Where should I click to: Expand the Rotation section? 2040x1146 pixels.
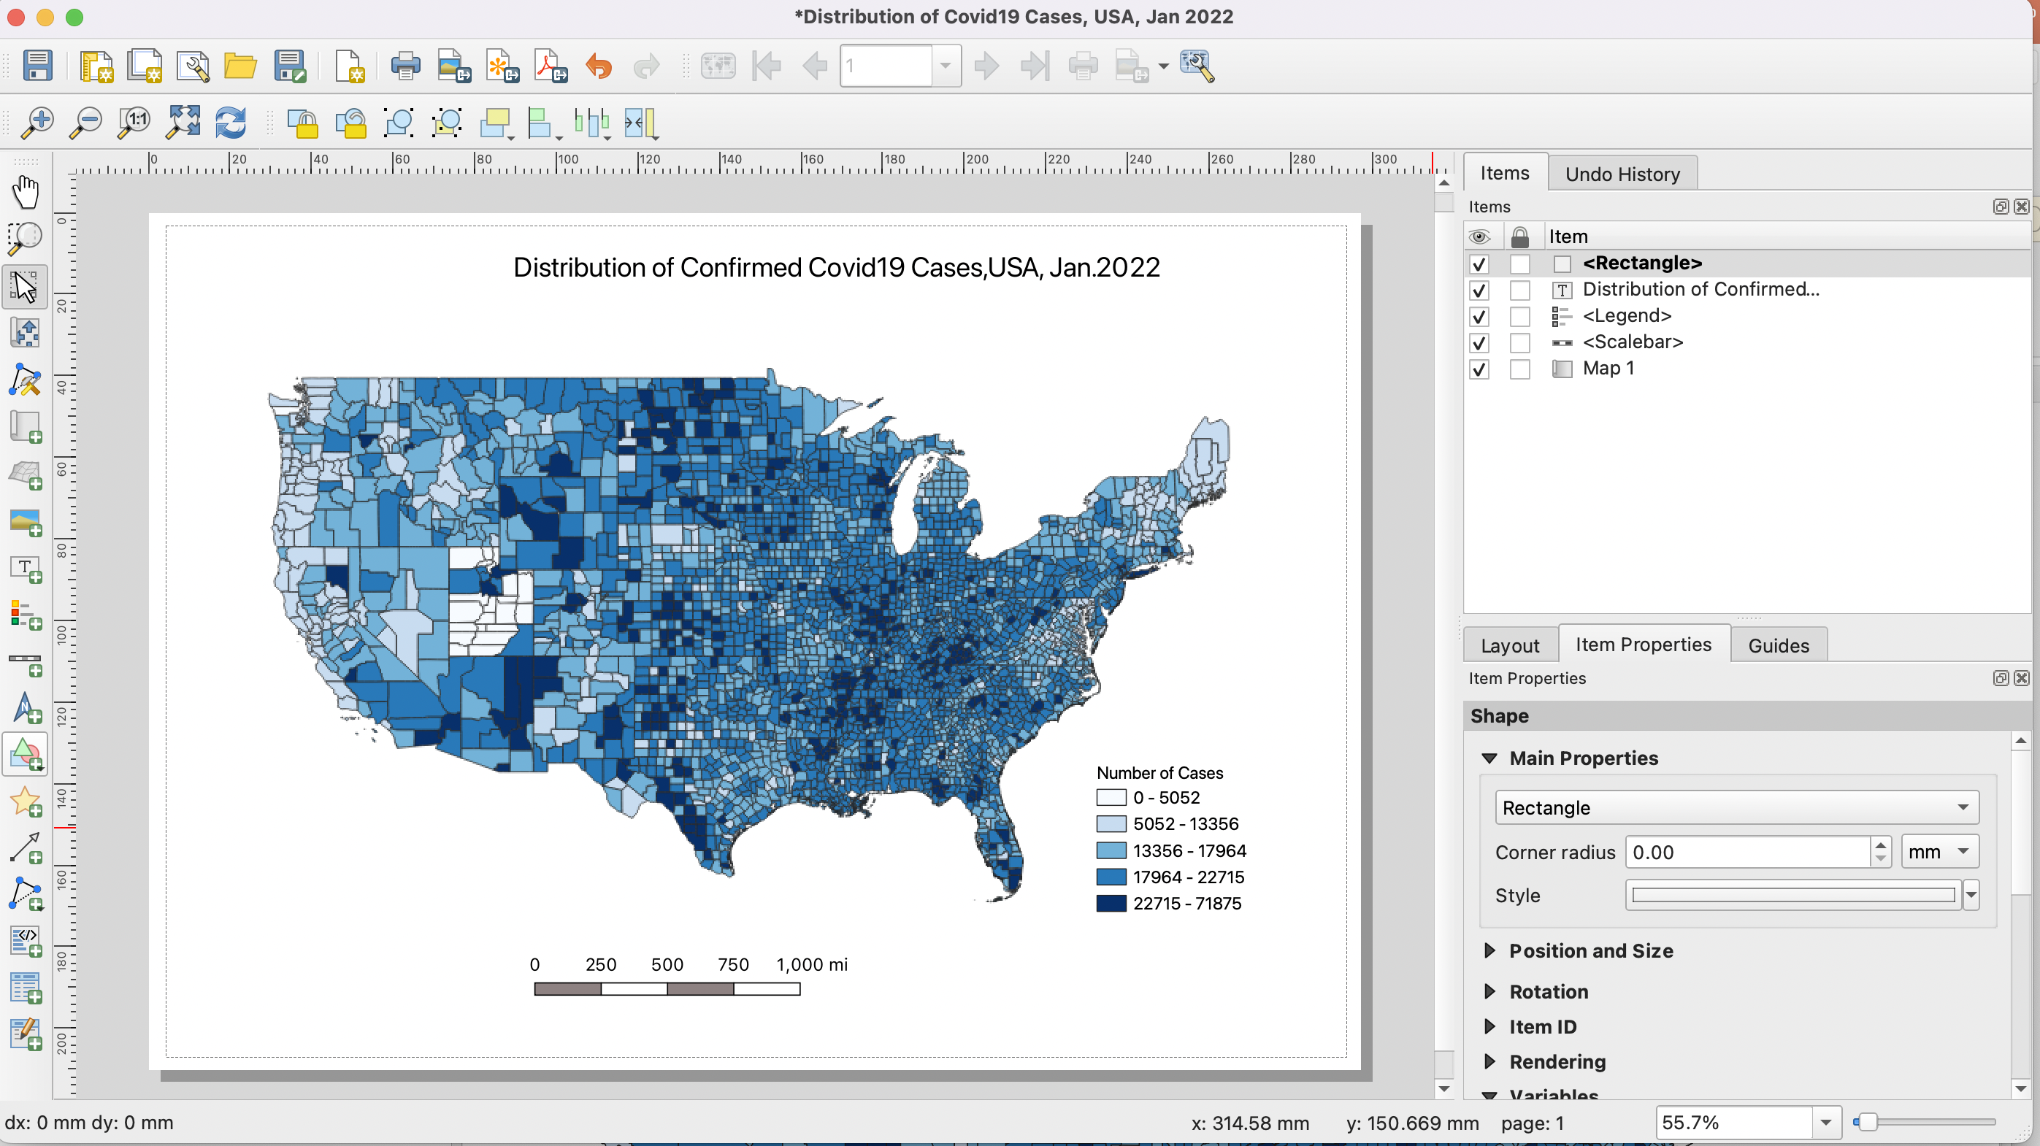coord(1489,992)
